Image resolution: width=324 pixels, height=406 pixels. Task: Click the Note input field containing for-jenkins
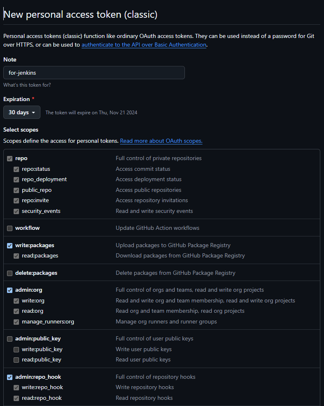point(94,73)
